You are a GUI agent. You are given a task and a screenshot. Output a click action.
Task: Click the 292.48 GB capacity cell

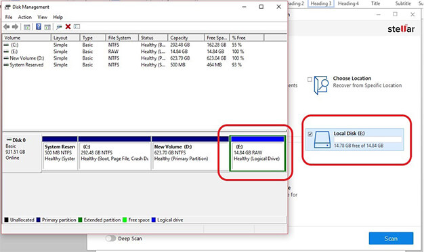tap(179, 45)
